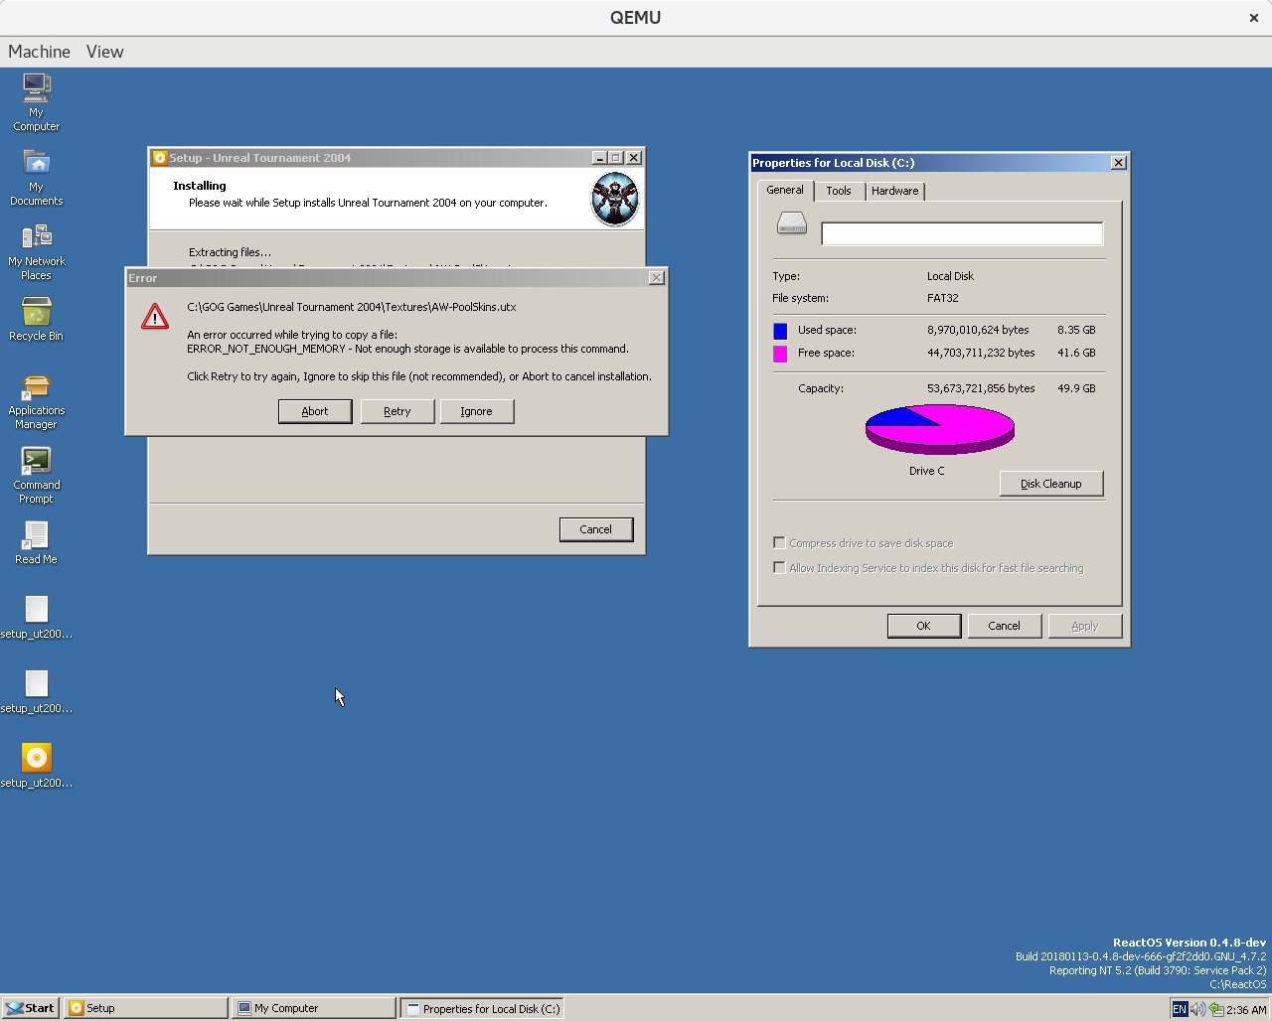Click Retry to copy the file again
This screenshot has width=1272, height=1021.
397,411
